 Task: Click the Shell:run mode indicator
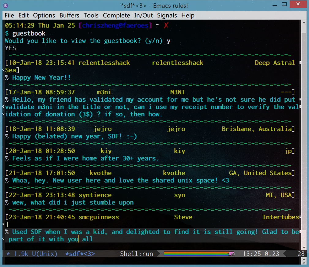coord(136,254)
